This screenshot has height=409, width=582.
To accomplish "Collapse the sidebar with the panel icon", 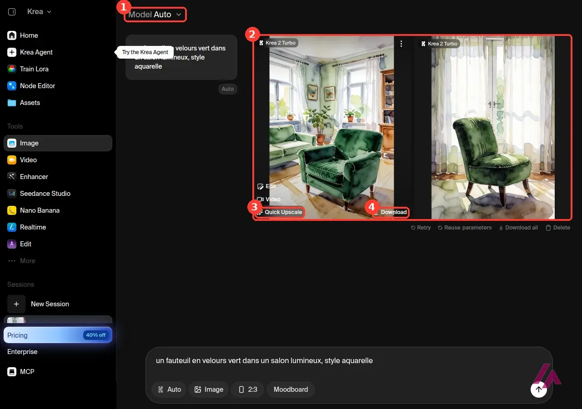I will [x=12, y=12].
